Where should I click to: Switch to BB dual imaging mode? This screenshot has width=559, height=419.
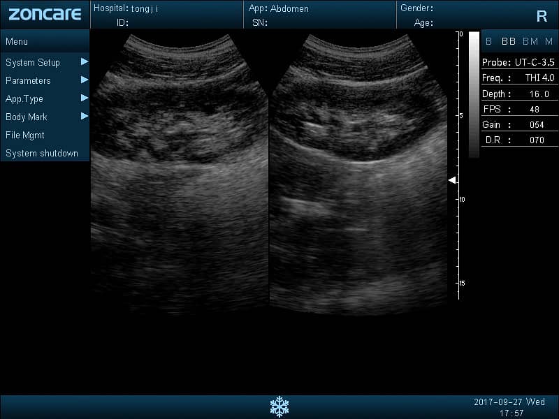coord(508,41)
